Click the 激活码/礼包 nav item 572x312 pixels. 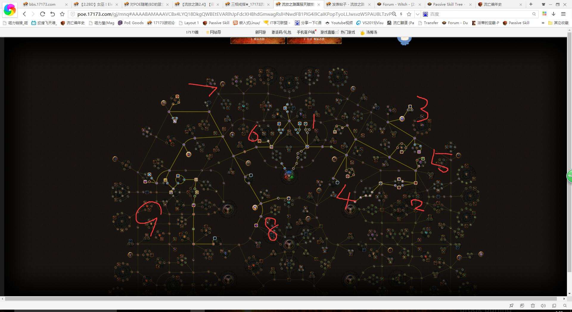(x=281, y=32)
